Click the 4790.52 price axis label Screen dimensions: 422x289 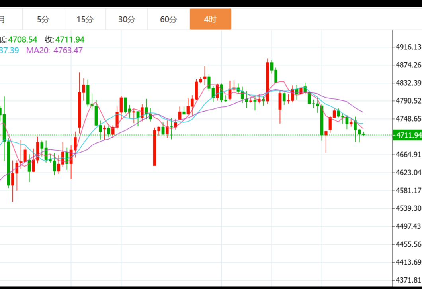coord(408,101)
